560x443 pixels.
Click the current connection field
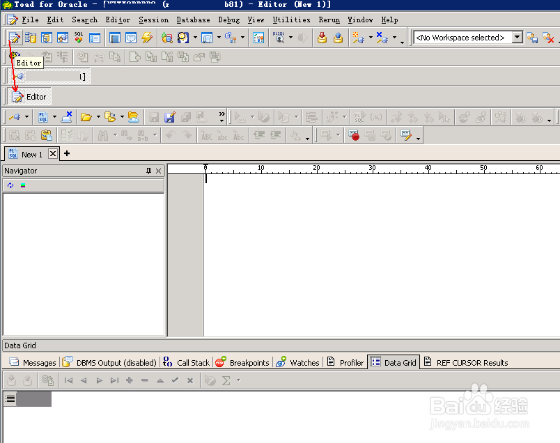49,77
